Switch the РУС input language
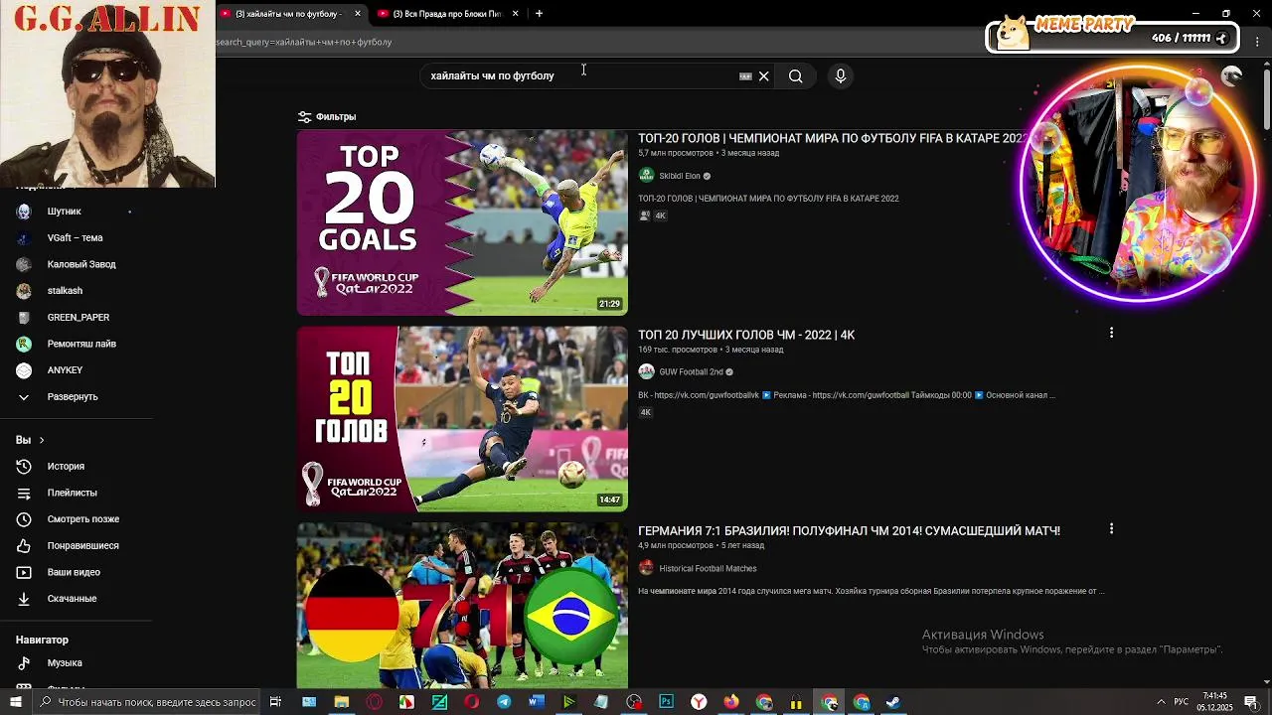 point(1181,702)
